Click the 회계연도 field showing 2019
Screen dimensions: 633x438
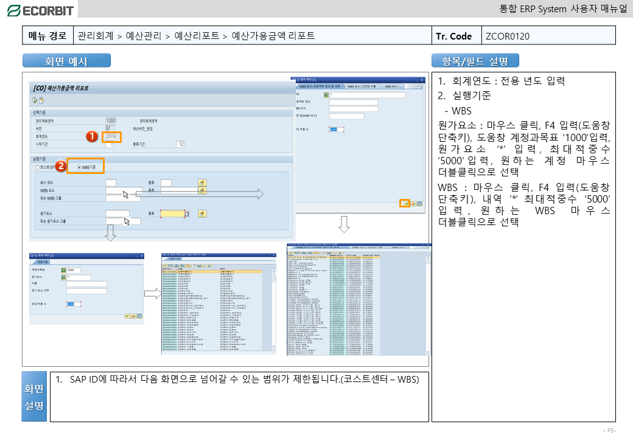(x=110, y=136)
